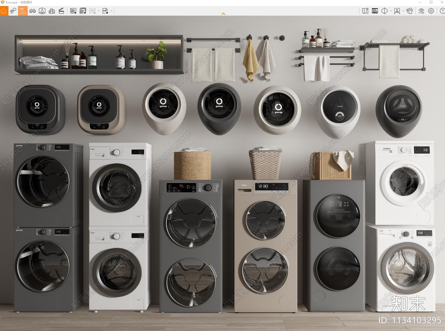Collapse the toolbar with the orange chevron
The image size is (445, 331).
click(x=223, y=14)
